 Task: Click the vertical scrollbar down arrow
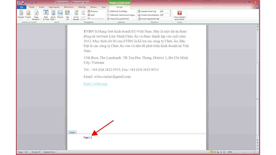click(x=258, y=140)
